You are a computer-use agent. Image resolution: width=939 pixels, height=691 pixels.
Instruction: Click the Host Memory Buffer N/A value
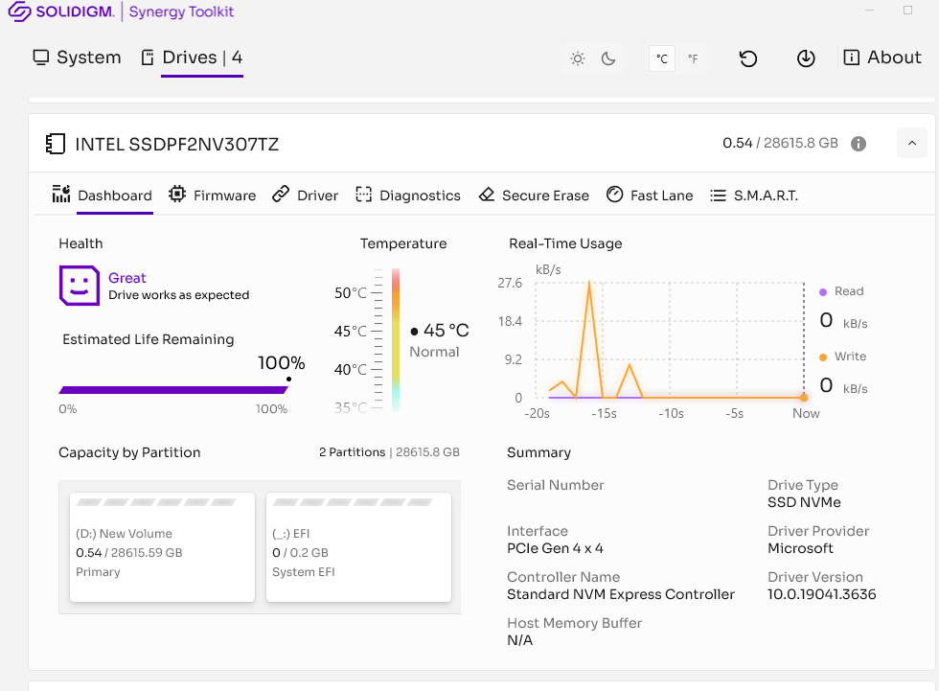519,640
